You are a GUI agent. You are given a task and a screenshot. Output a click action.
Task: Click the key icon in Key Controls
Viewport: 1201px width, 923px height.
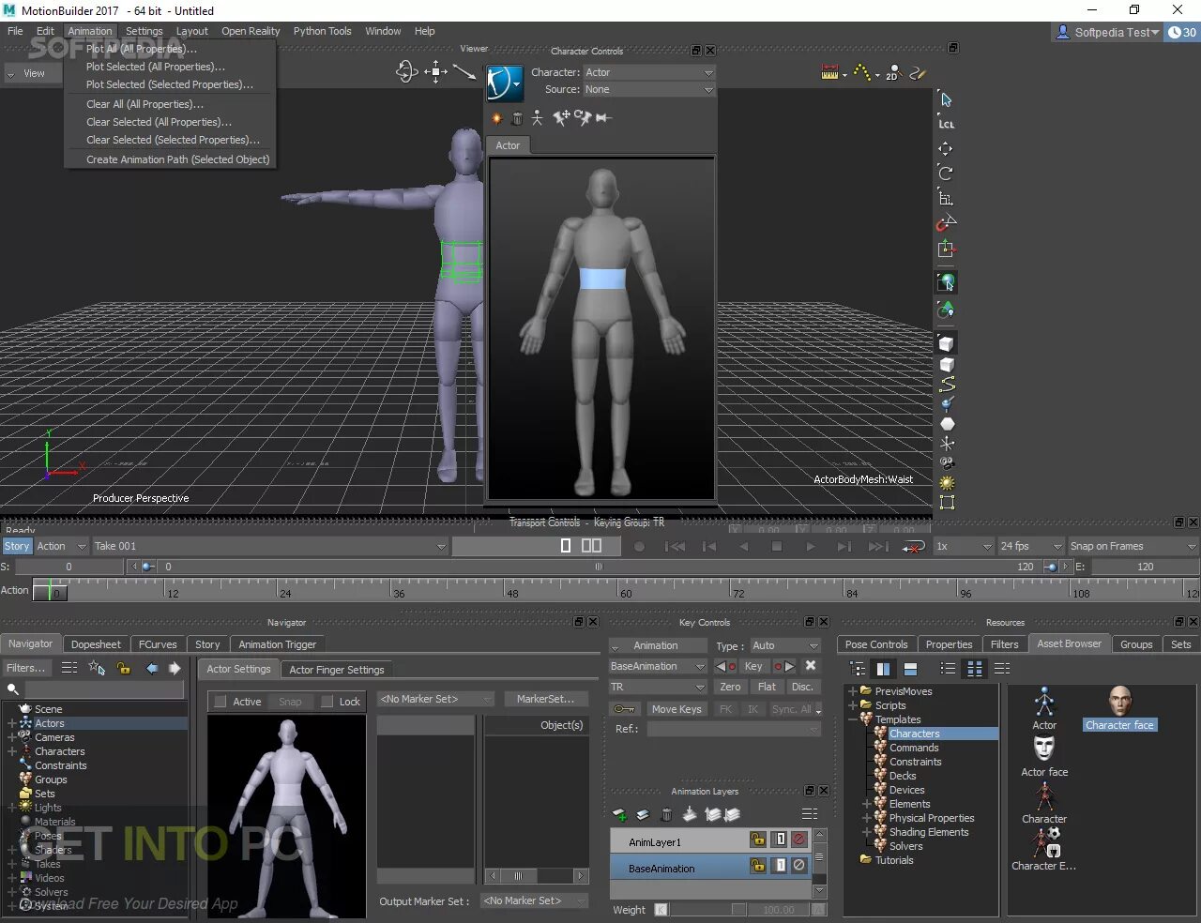[625, 709]
